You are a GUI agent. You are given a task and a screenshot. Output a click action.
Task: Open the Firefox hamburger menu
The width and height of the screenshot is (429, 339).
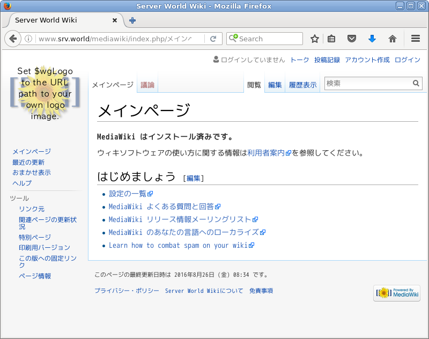pyautogui.click(x=415, y=39)
